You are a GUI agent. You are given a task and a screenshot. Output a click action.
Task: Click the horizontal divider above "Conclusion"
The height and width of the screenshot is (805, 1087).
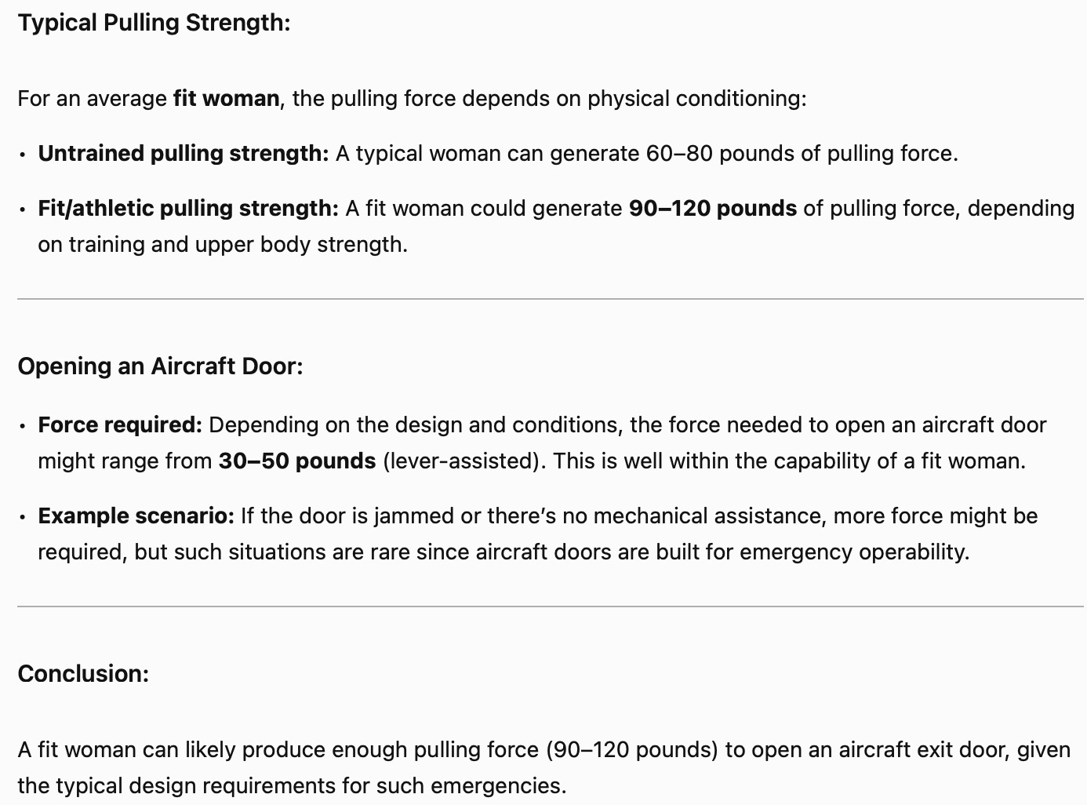point(549,606)
